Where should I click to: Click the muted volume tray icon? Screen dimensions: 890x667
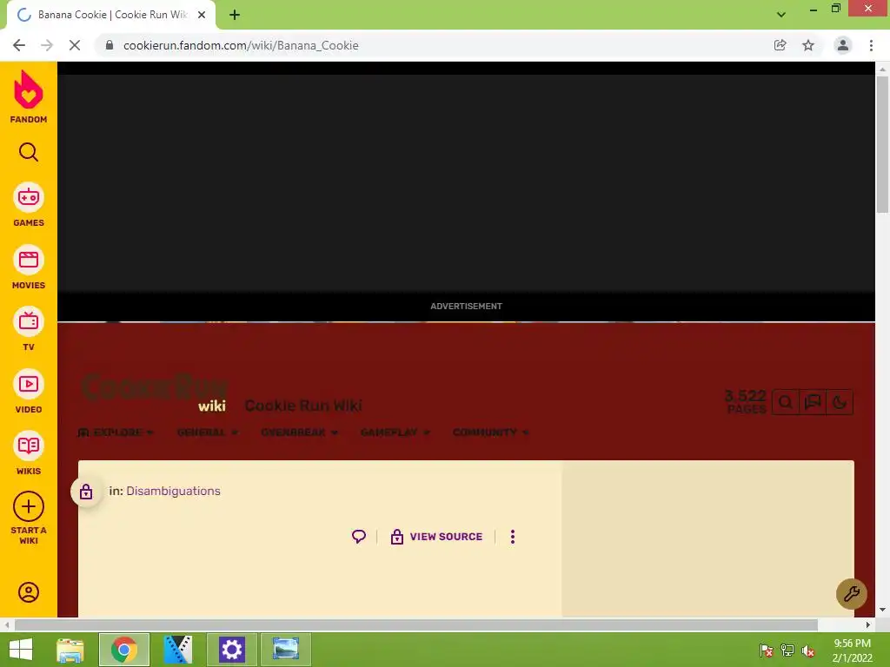(x=808, y=650)
